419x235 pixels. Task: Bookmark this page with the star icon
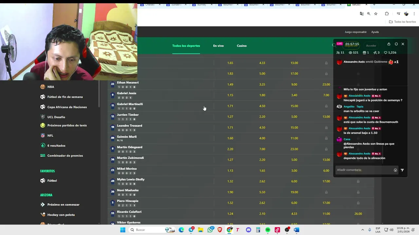(x=376, y=14)
